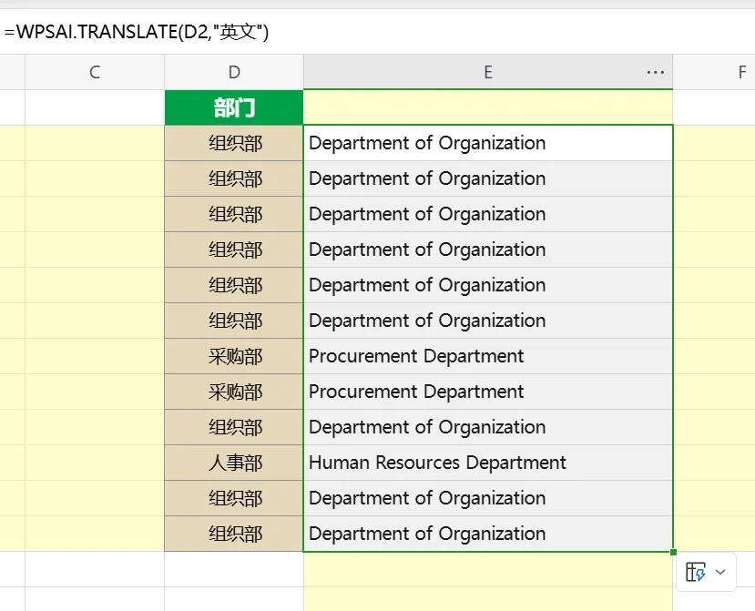Select the last Department of Organization cell
The width and height of the screenshot is (755, 611).
coord(488,534)
